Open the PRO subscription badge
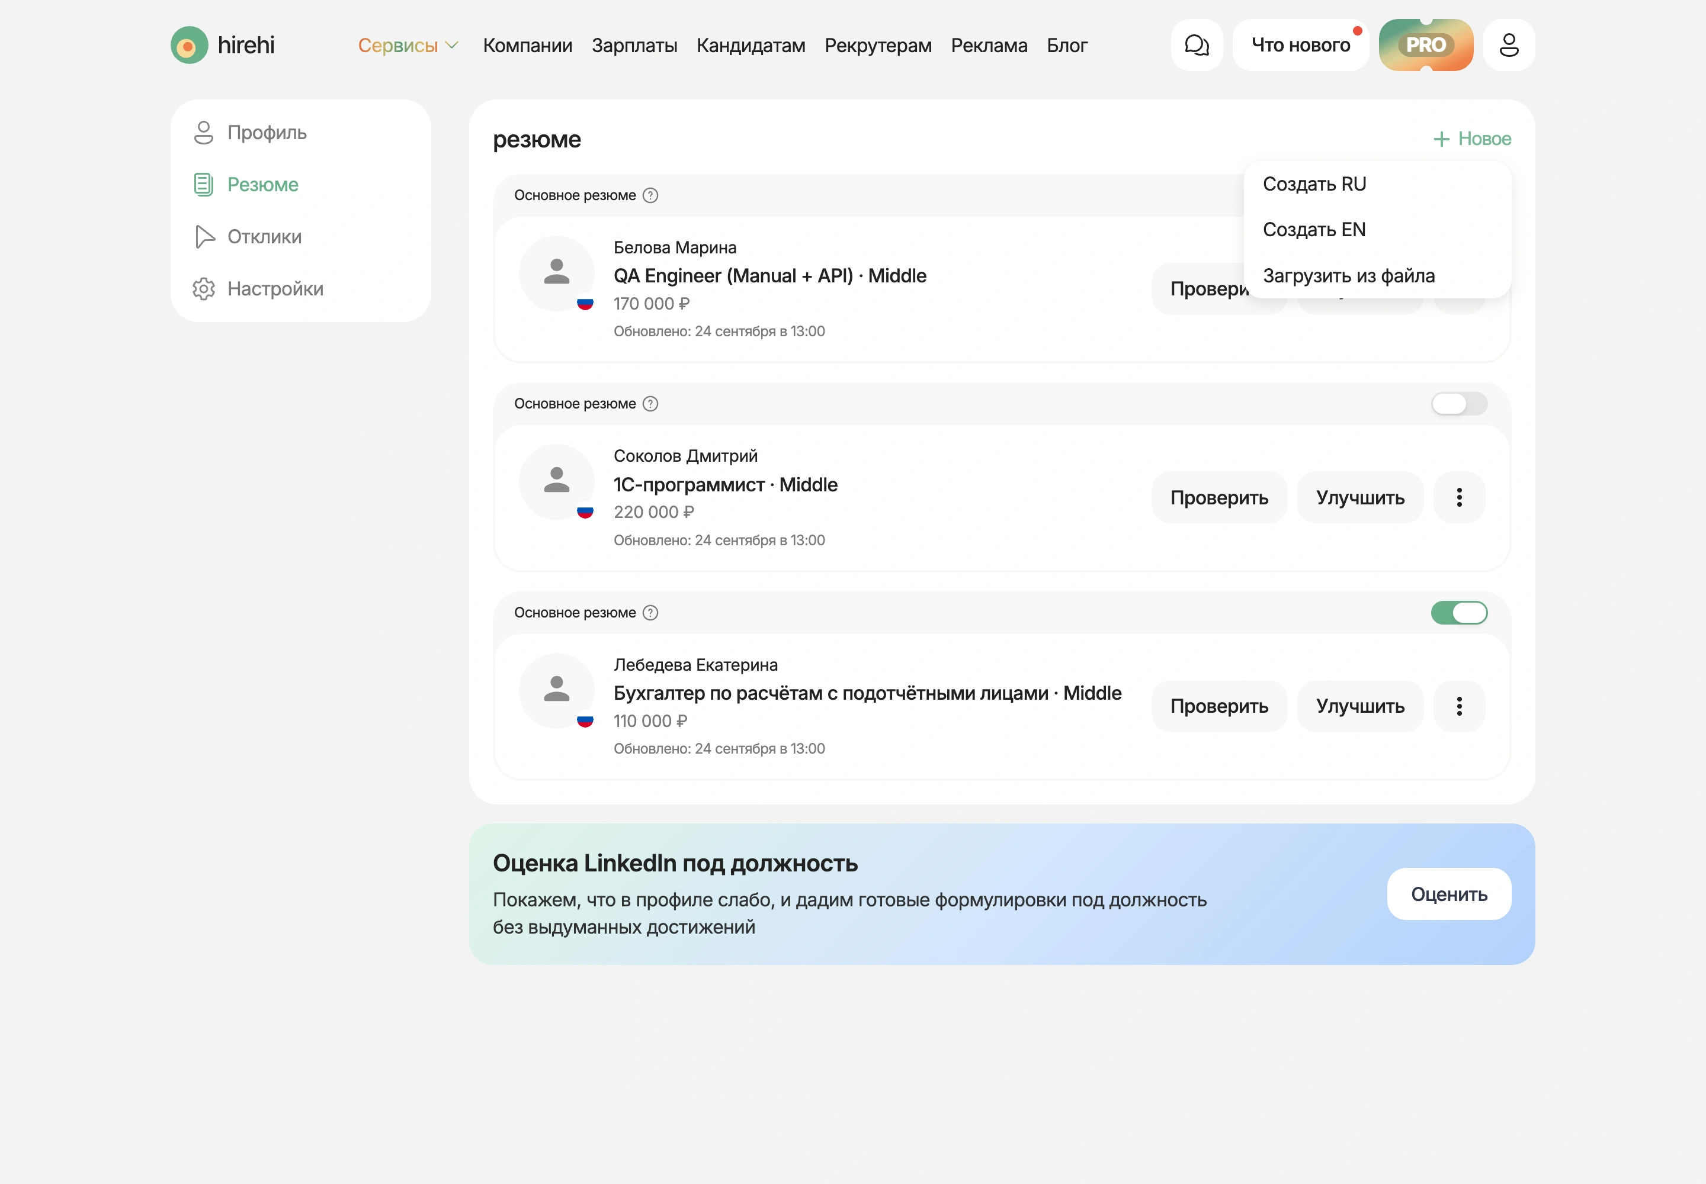This screenshot has width=1706, height=1184. 1425,45
